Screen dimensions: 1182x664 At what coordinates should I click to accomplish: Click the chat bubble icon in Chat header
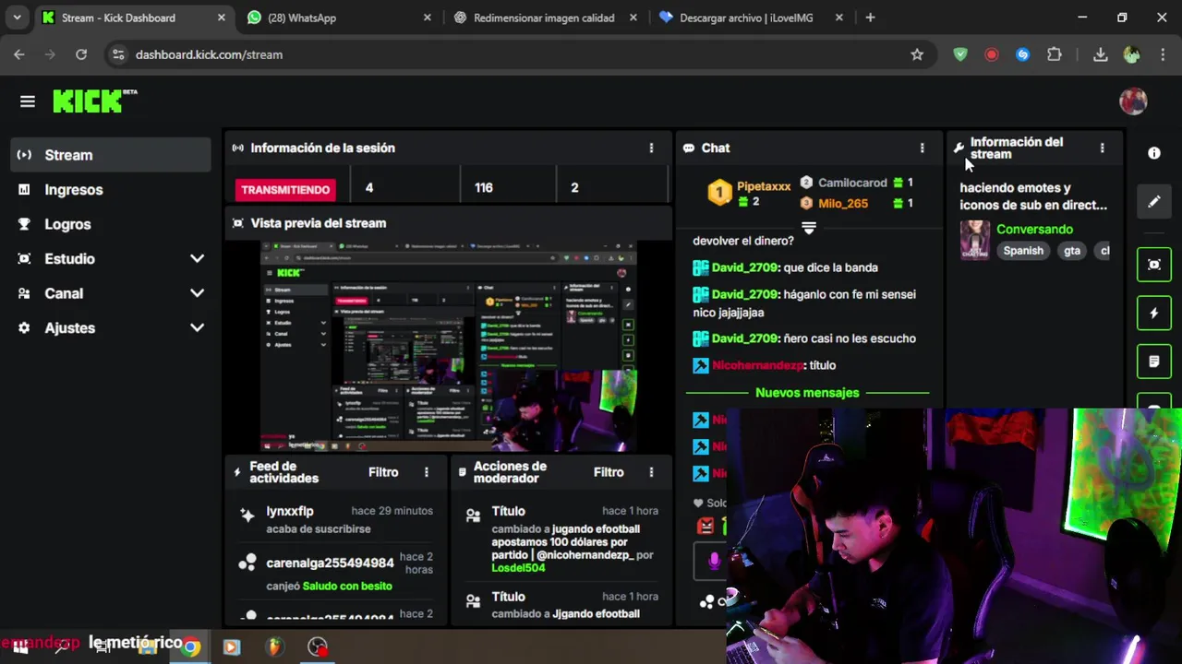coord(689,148)
